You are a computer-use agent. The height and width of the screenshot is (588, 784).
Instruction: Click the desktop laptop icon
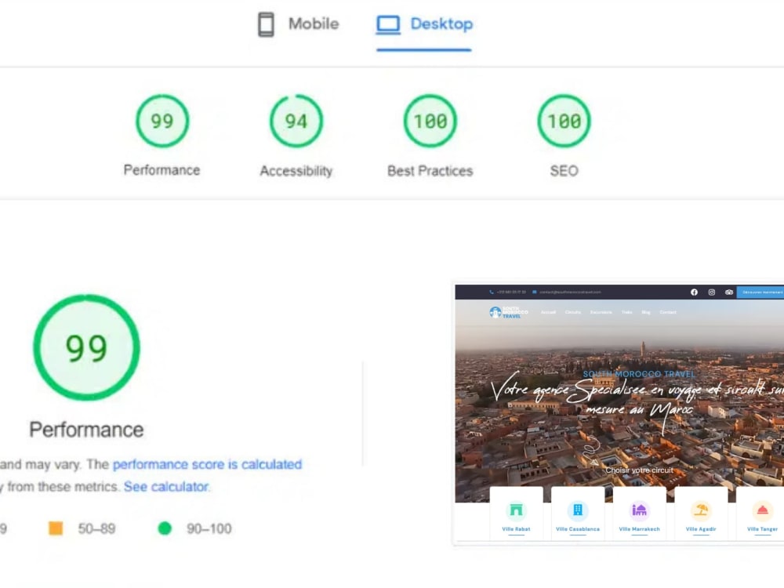coord(388,24)
